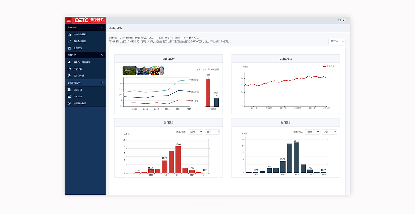Click the pie chart icon beside 行业分析
The width and height of the screenshot is (415, 214).
coord(69,69)
